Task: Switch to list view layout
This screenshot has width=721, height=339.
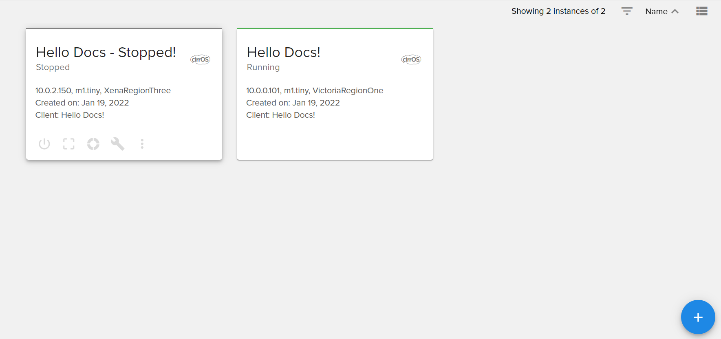Action: (x=701, y=11)
